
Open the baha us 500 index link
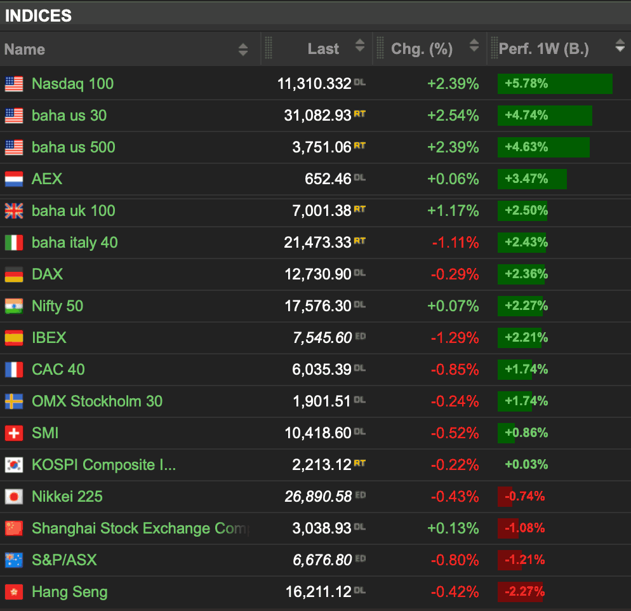tap(74, 147)
